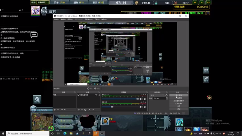
Task: Undock the Scene Transitions panel via header icon
Action: coord(167,92)
